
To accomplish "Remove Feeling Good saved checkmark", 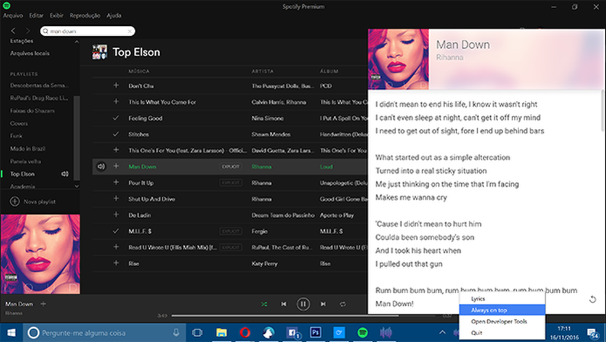I will [x=116, y=118].
